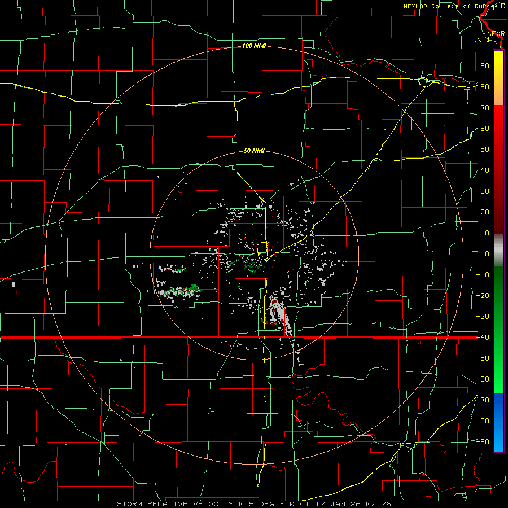Click the 12 JAN 26 date in the caption
The image size is (508, 508).
(338, 504)
